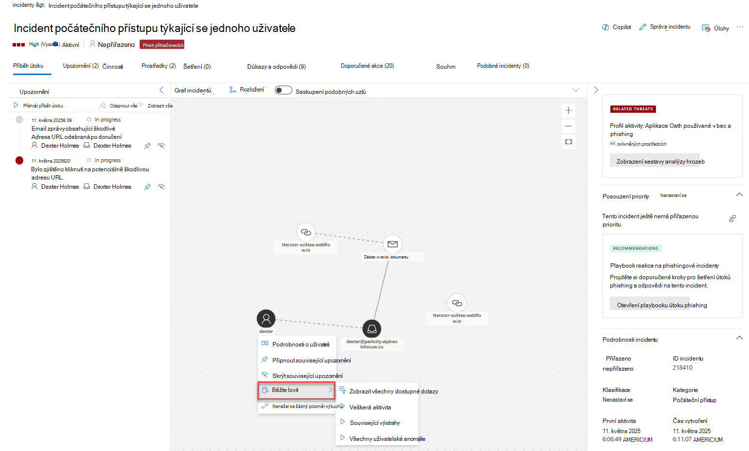Open the Souhrn tab
The width and height of the screenshot is (749, 451).
point(446,67)
